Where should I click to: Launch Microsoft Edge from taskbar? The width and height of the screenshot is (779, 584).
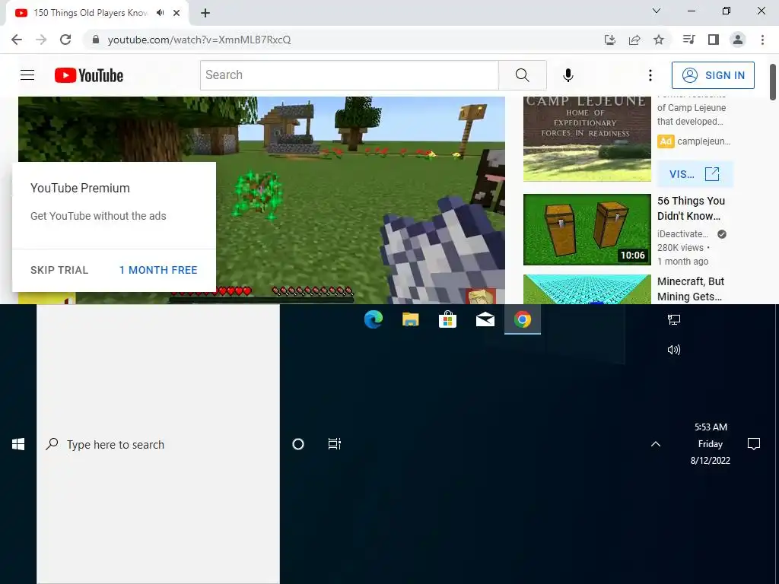point(373,319)
